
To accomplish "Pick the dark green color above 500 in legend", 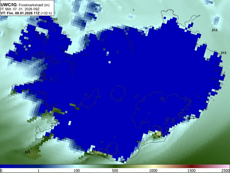I will click(x=115, y=166).
